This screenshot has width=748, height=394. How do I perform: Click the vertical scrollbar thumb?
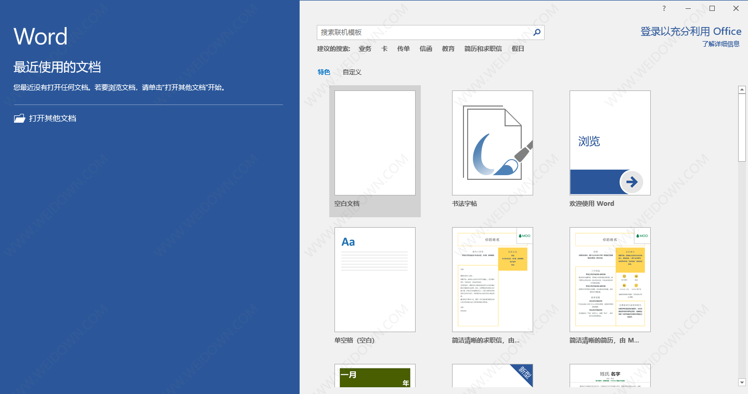[x=742, y=128]
